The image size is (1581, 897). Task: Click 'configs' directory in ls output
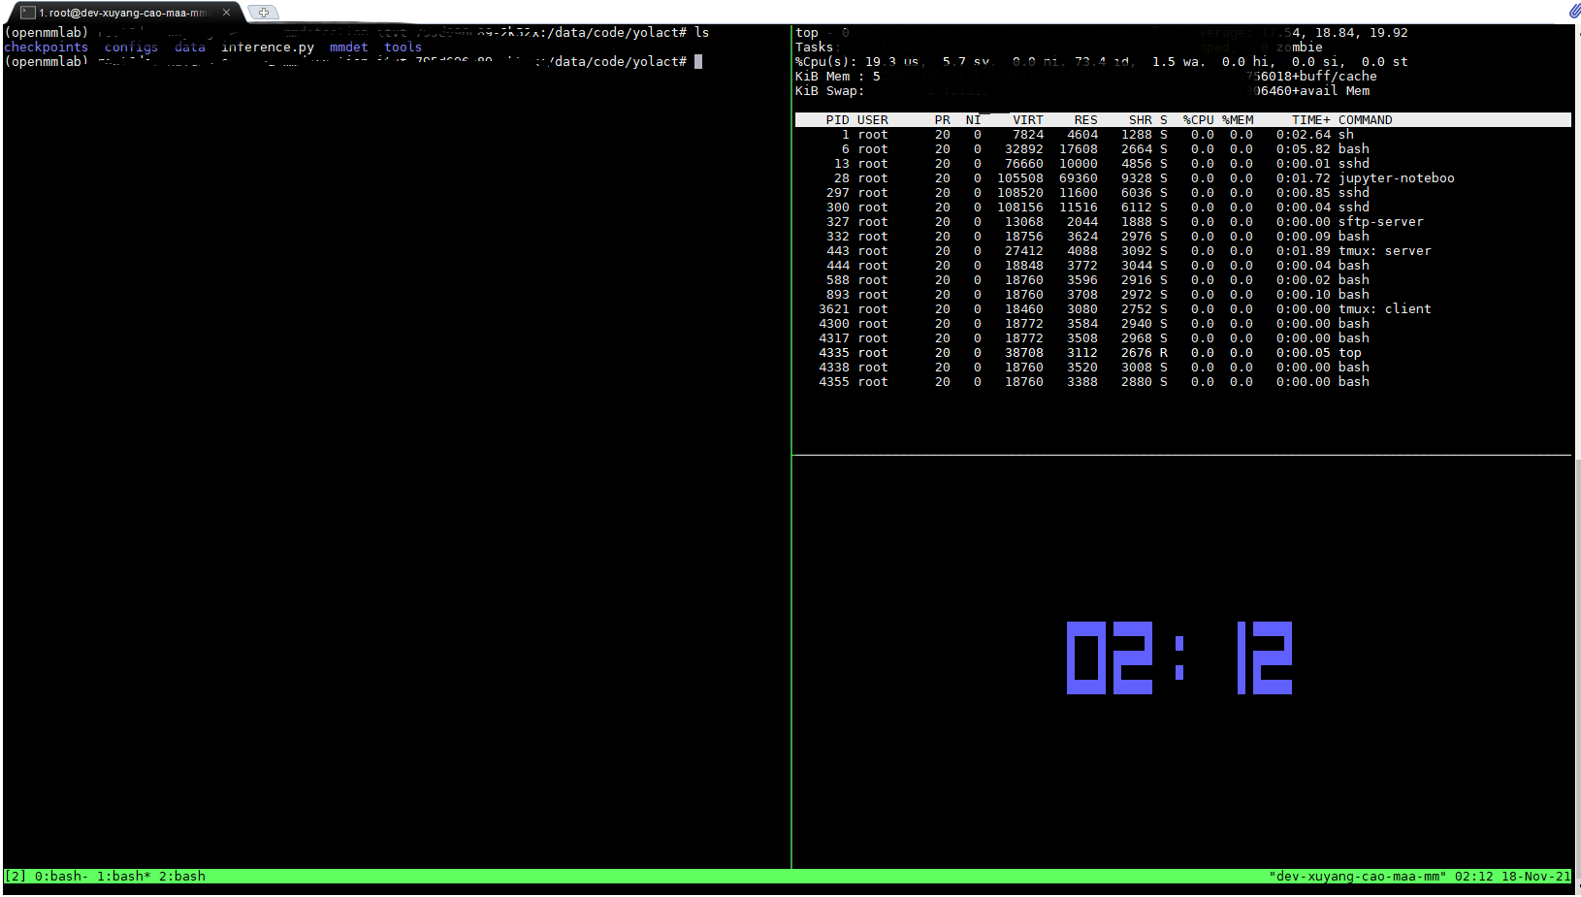click(132, 48)
